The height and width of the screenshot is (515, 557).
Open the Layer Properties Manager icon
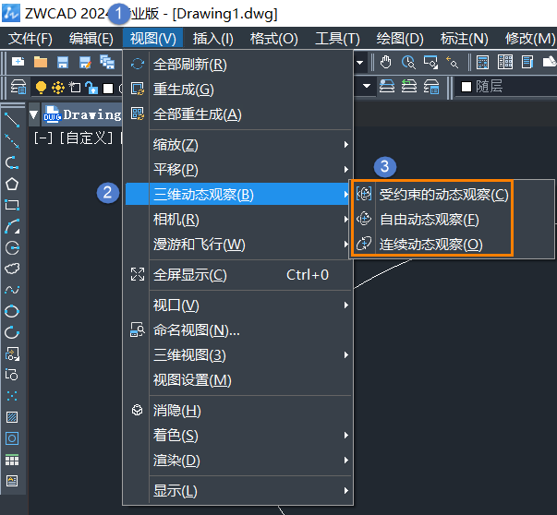tap(18, 87)
